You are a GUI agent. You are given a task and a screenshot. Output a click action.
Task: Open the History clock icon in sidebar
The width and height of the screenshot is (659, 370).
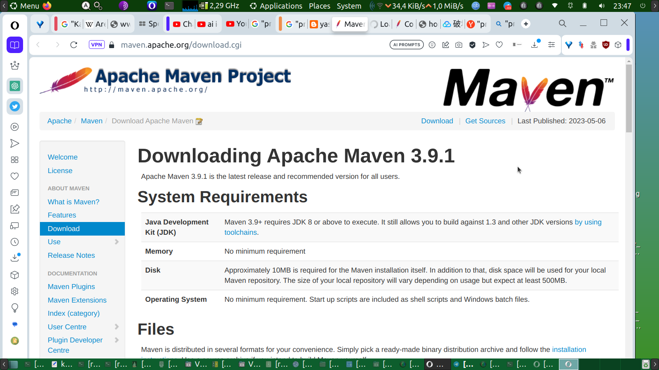coord(15,242)
